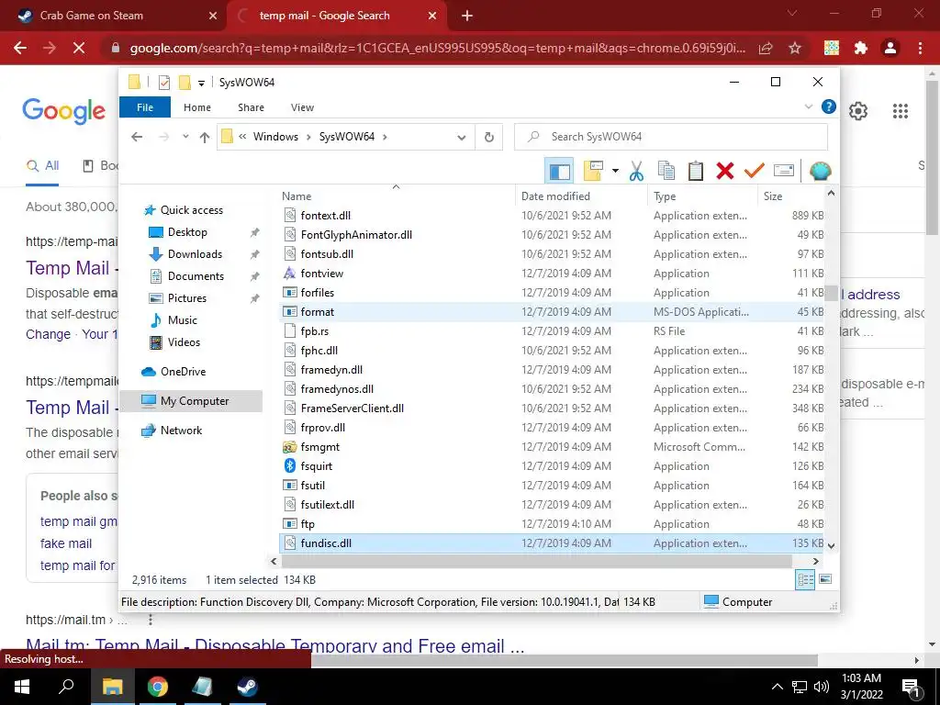Expand the Explorer ribbon chevron
The height and width of the screenshot is (705, 940).
[x=808, y=106]
